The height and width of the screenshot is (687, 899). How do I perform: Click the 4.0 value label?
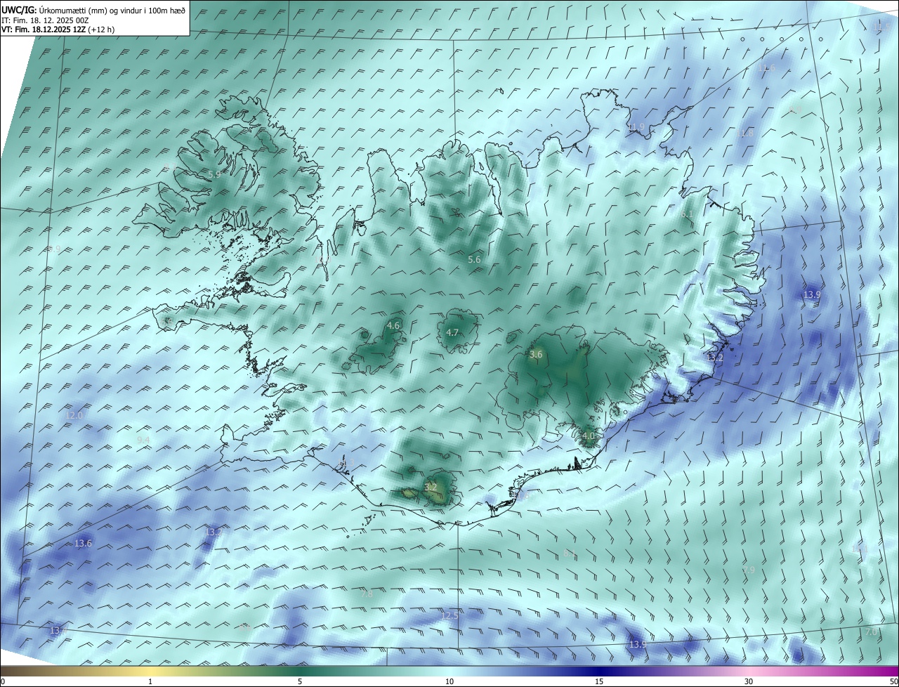click(x=589, y=436)
